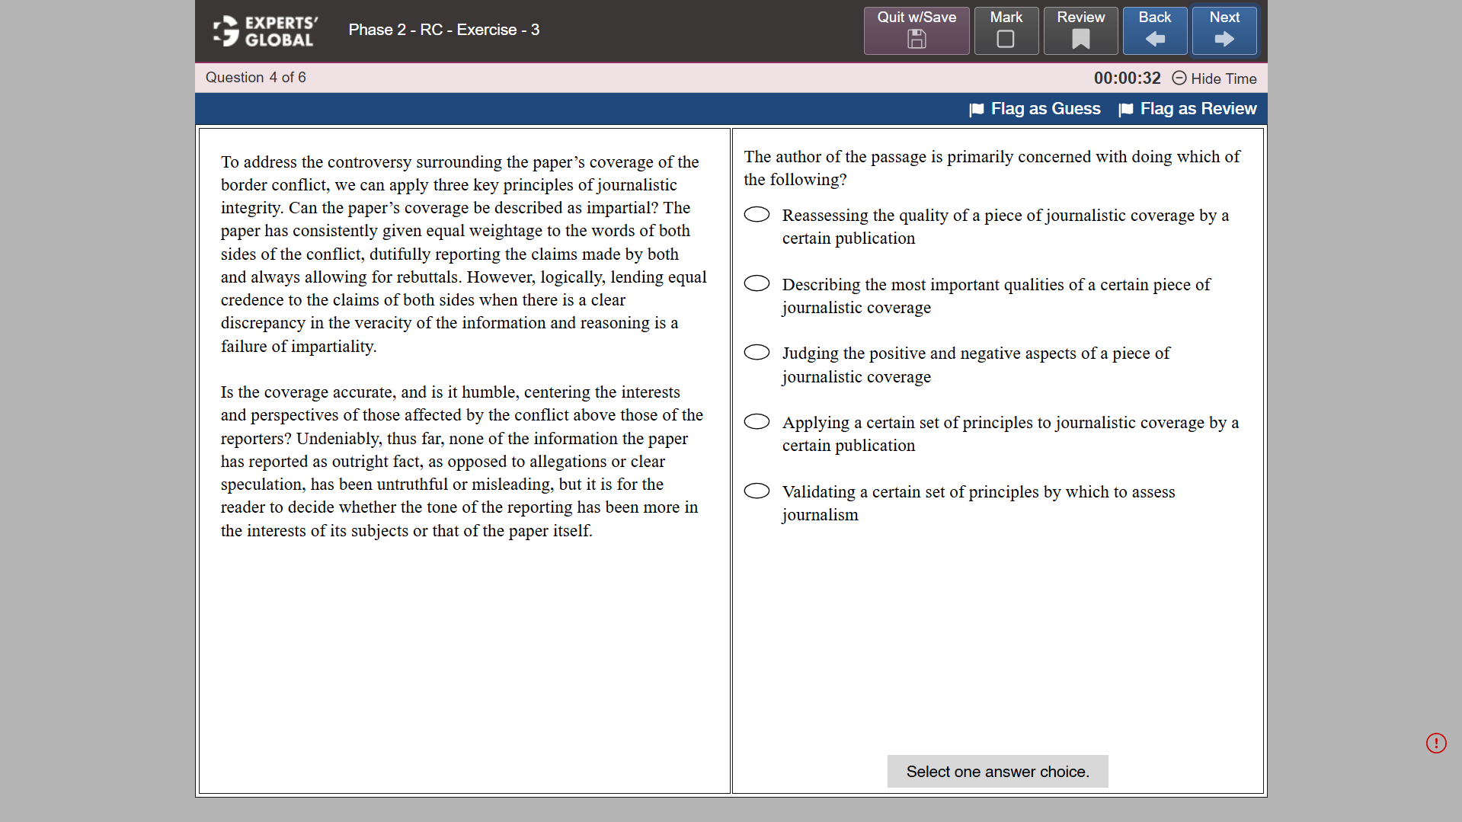Select the answer describing important qualities of coverage
The width and height of the screenshot is (1462, 822).
tap(757, 283)
